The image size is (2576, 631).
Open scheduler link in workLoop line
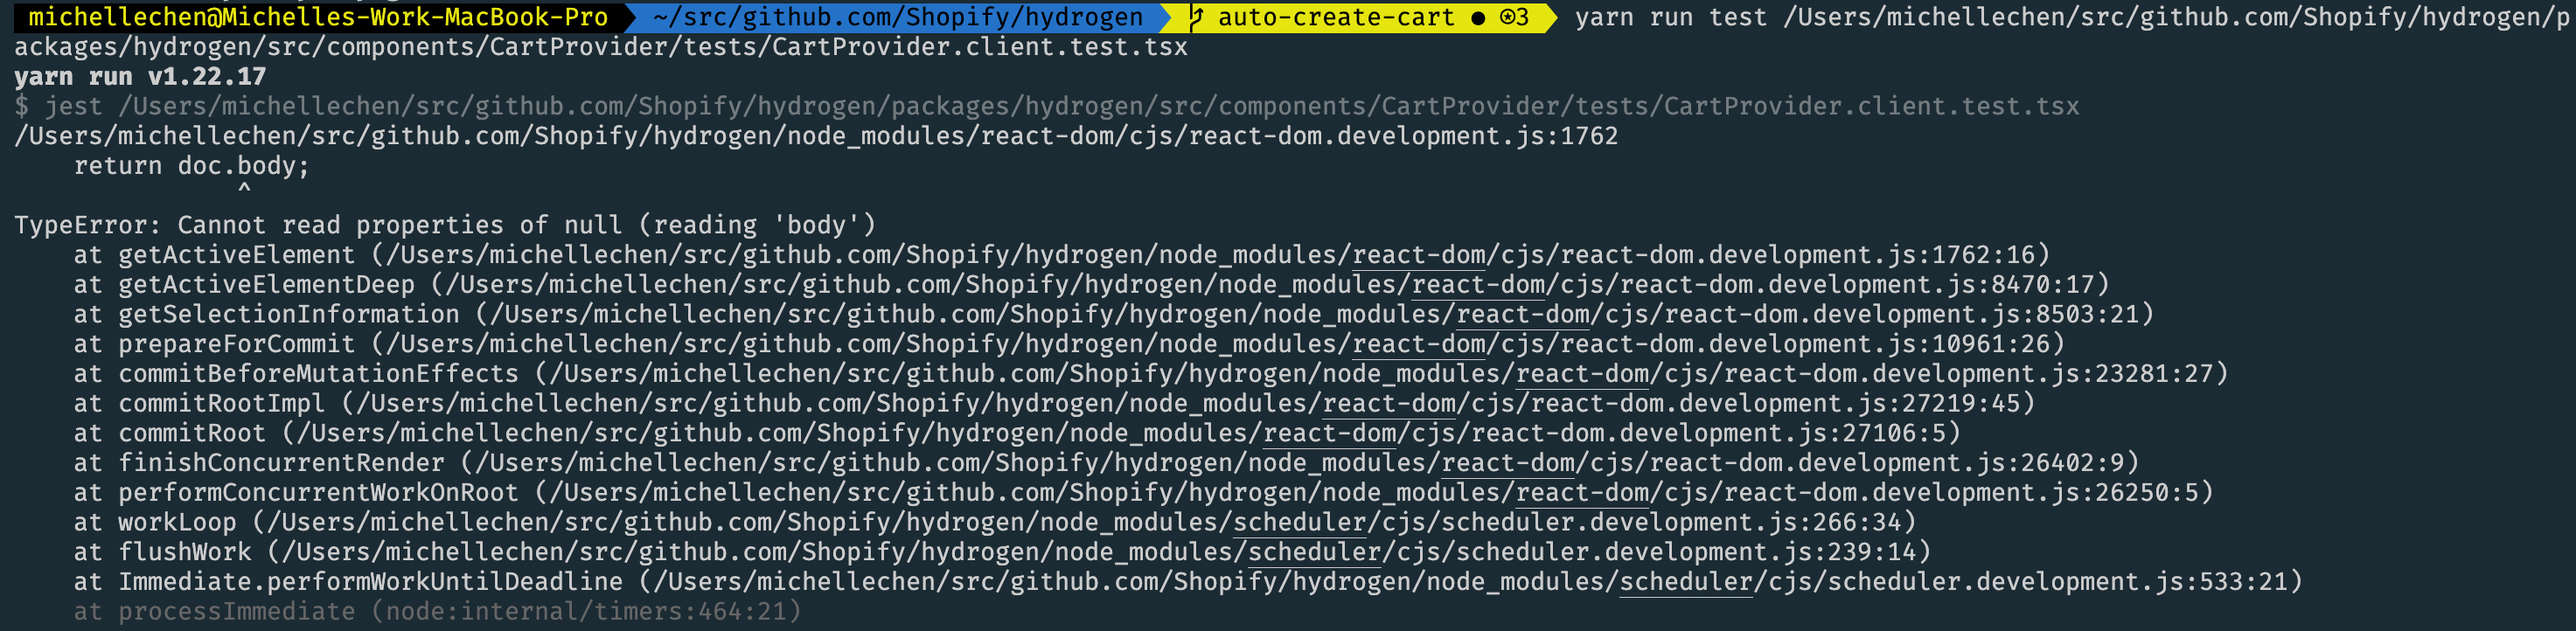[x=1299, y=523]
